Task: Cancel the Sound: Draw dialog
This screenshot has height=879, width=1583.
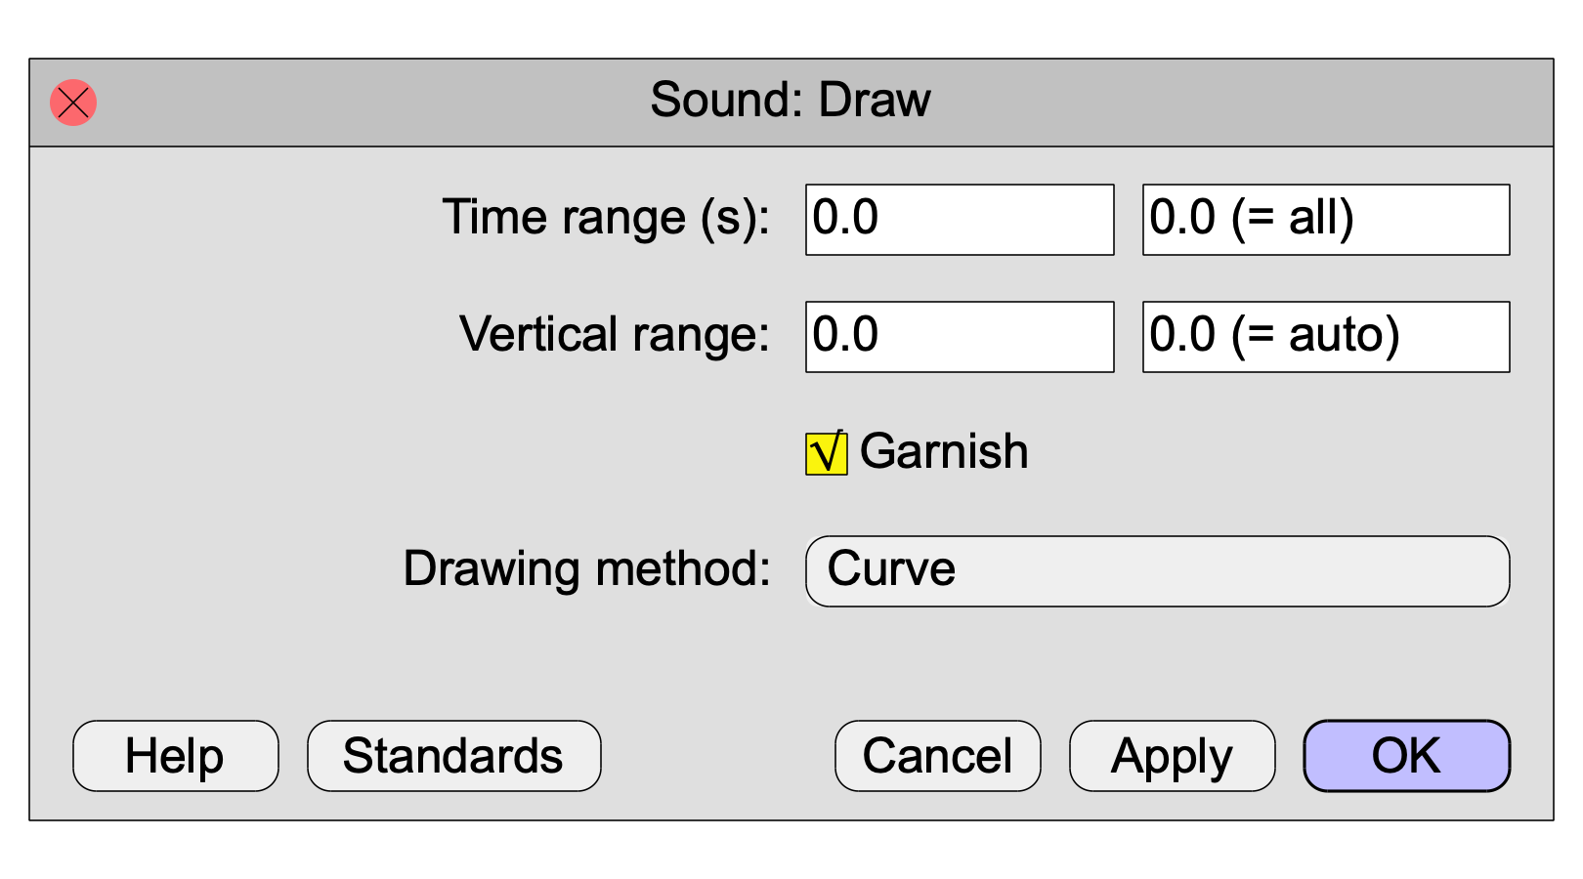Action: pos(938,756)
